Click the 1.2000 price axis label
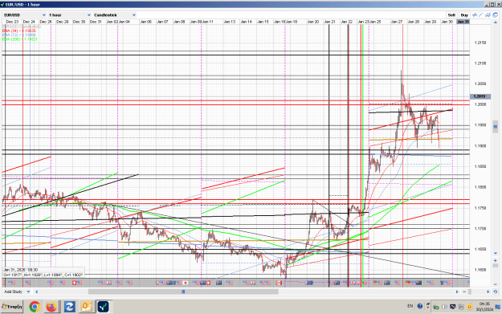Screen dimensions: 502x314 point(480,104)
